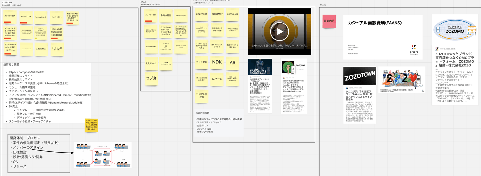This screenshot has width=481, height=176.
Task: Select the カメラ実装 sticky note
Action: click(x=202, y=62)
